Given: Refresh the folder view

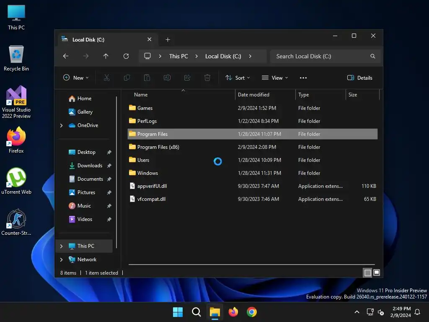Looking at the screenshot, I should coord(126,56).
